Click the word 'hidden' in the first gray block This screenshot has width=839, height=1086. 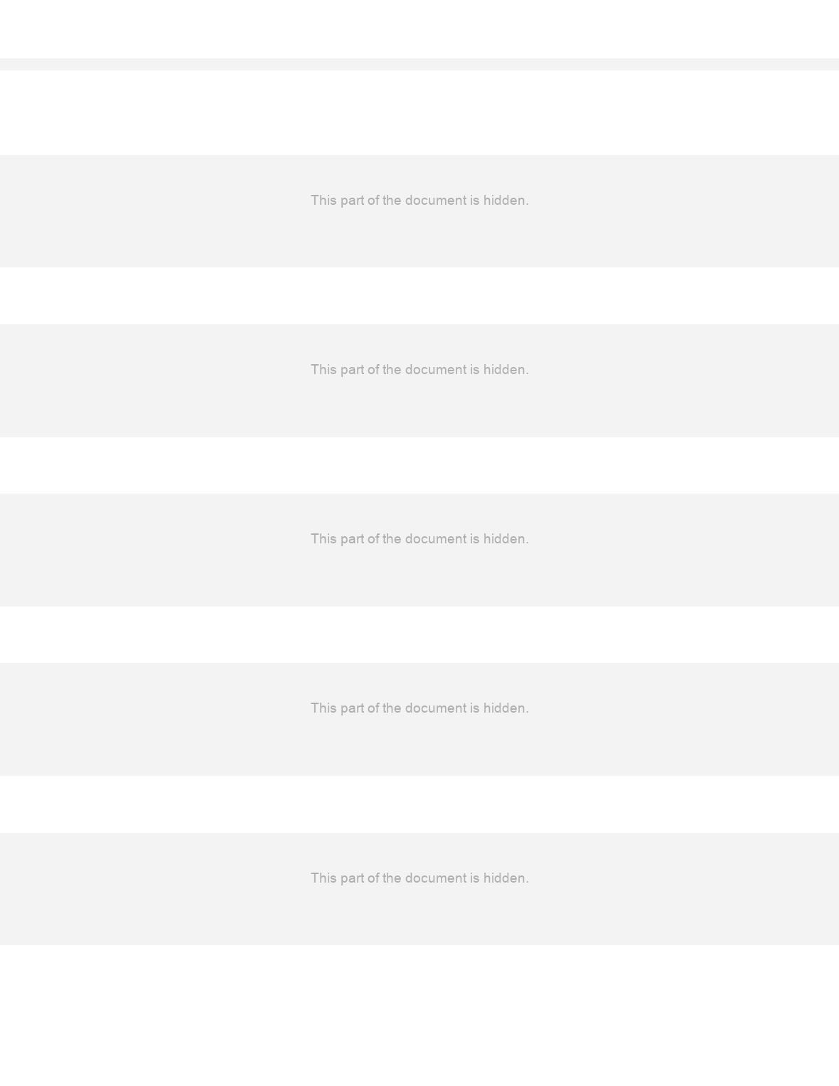[x=506, y=201]
